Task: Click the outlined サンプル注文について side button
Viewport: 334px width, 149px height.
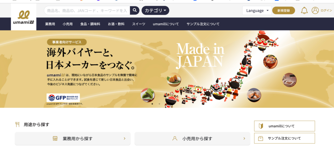Action: tap(284, 138)
